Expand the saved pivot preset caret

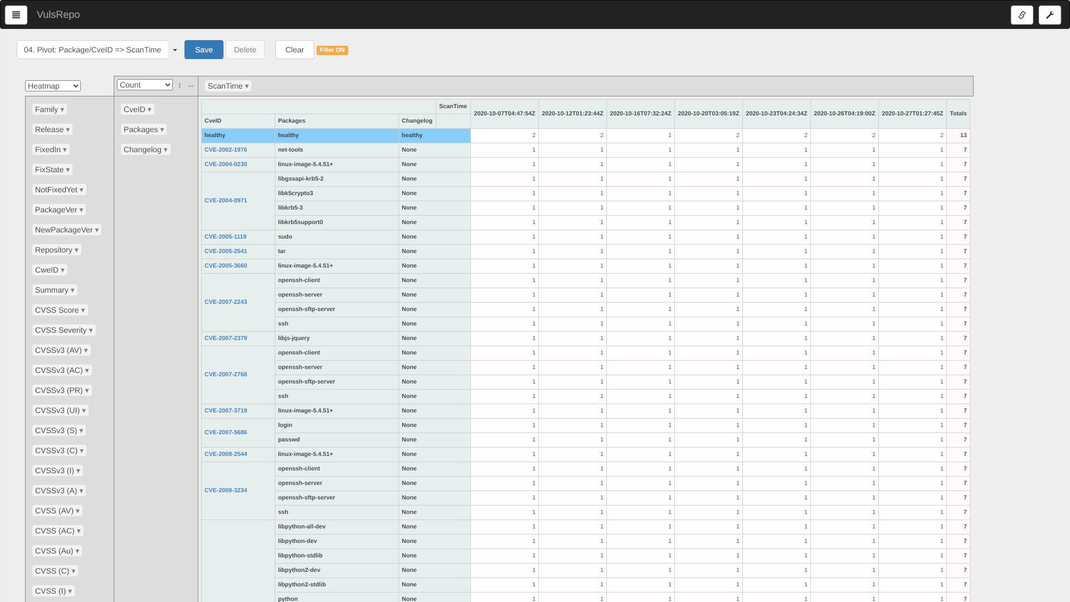[x=175, y=50]
